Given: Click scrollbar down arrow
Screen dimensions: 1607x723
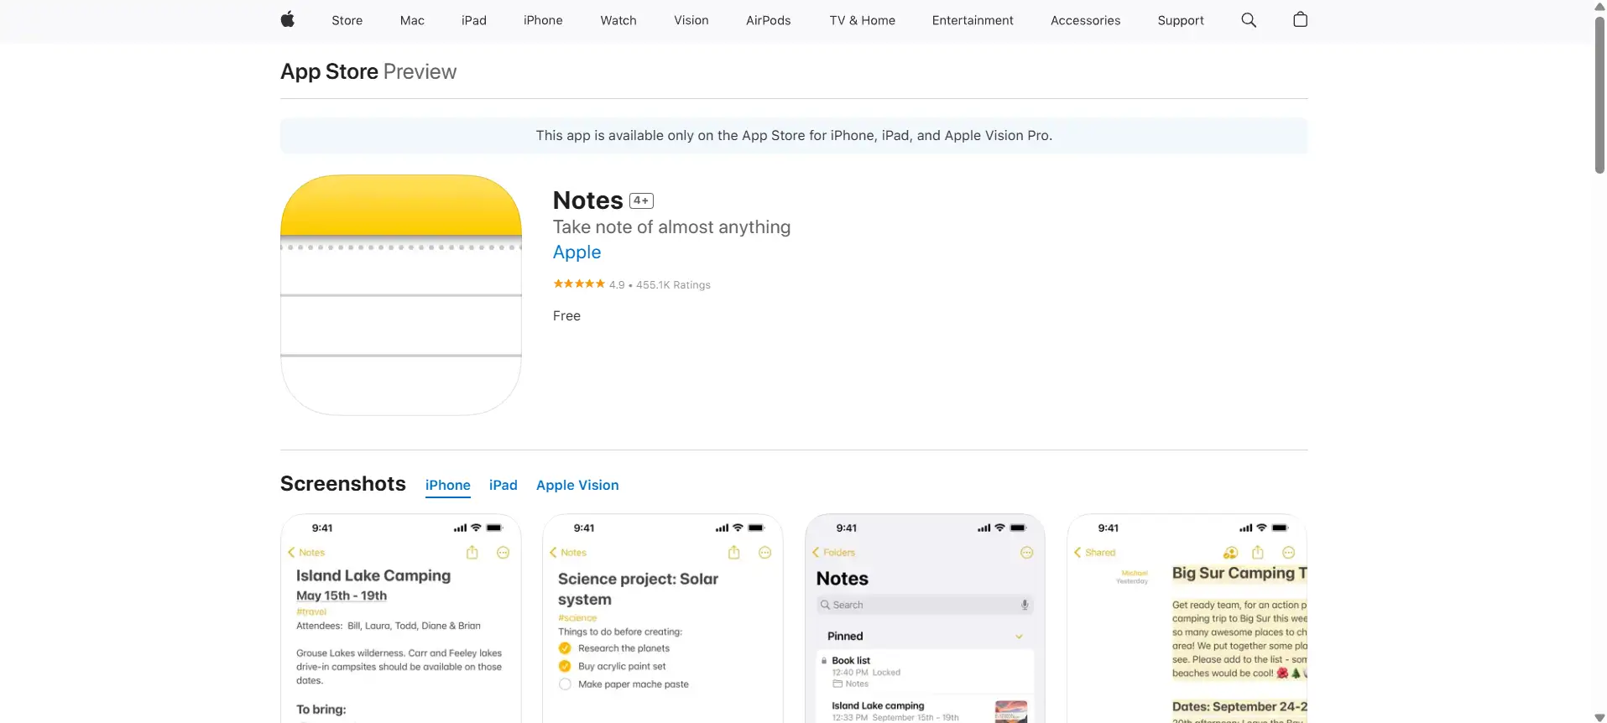Looking at the screenshot, I should (x=1599, y=716).
